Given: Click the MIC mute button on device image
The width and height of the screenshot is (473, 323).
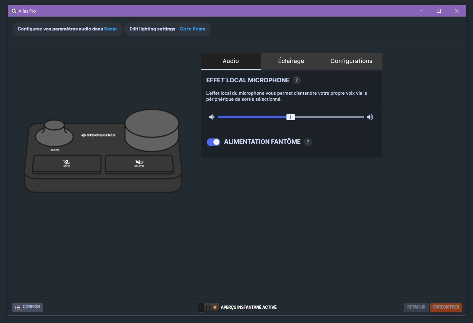Looking at the screenshot, I should click(67, 164).
